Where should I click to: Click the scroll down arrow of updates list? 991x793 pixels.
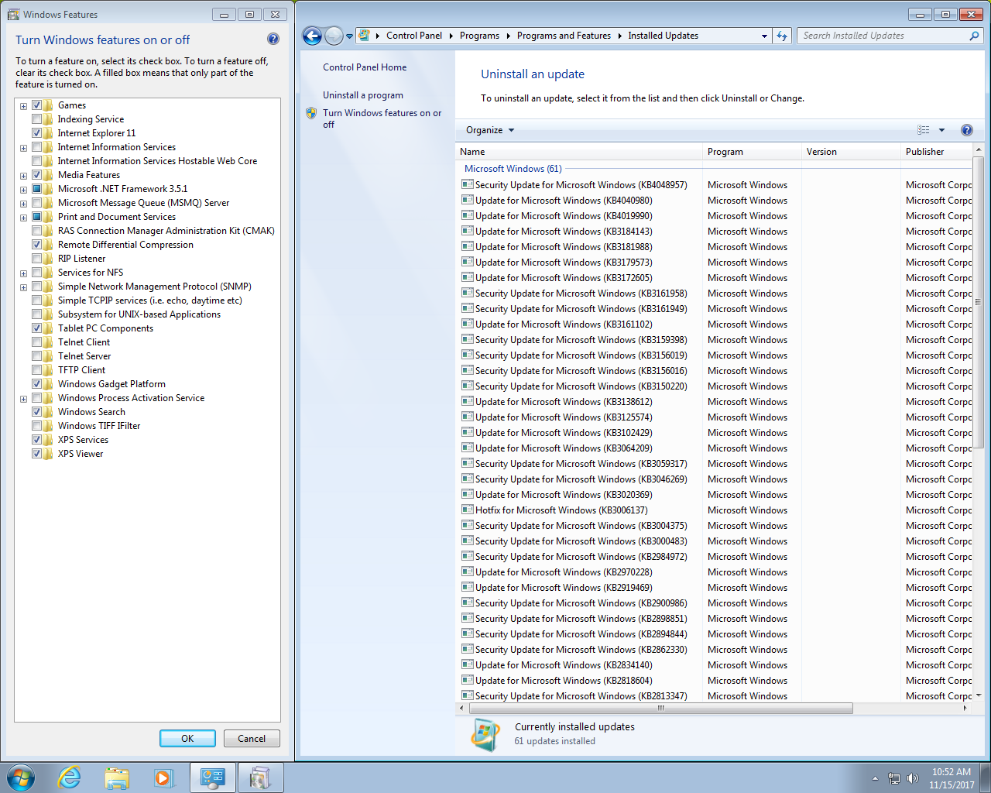click(978, 695)
